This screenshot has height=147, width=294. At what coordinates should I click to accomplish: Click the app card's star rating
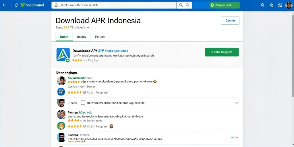[79, 60]
